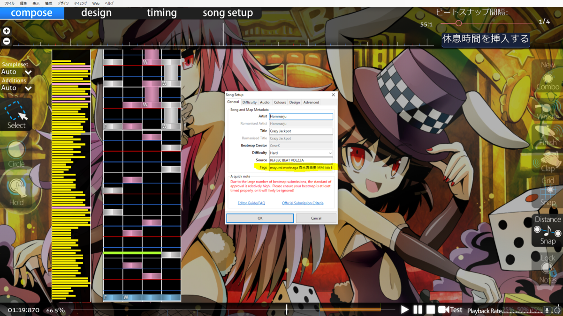Toggle the Finish hitsound
Image resolution: width=563 pixels, height=316 pixels.
pos(548,135)
